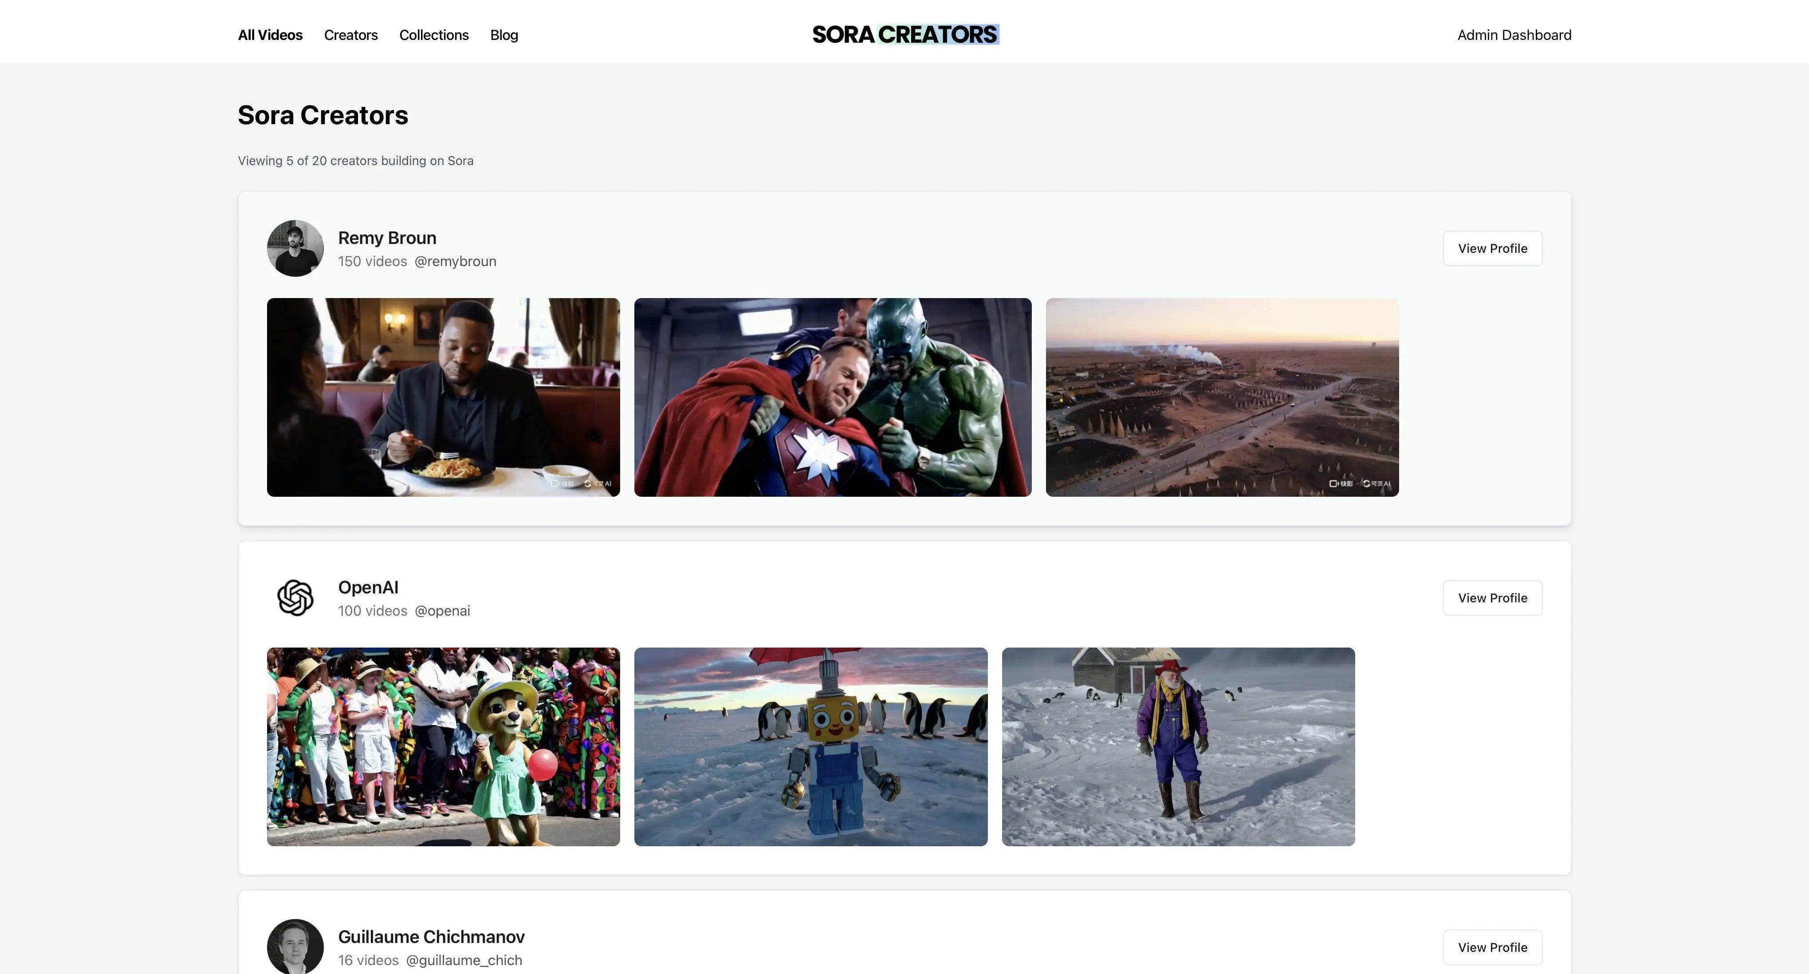Image resolution: width=1809 pixels, height=974 pixels.
Task: Click the @remybroun handle
Action: 455,261
